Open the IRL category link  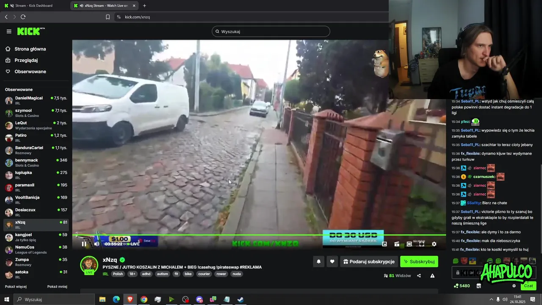tap(105, 274)
